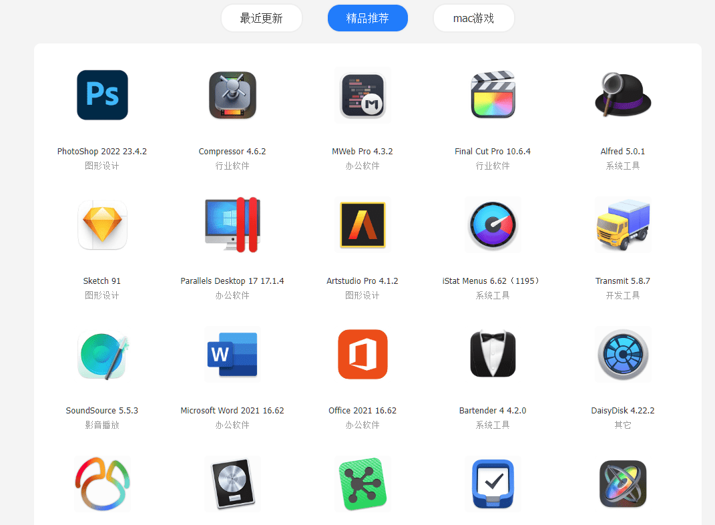Click the Final Cut Pro 10.6.4 title
715x525 pixels.
pos(493,152)
